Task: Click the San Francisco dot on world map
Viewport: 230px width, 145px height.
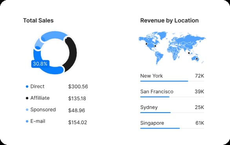Action: click(146, 44)
